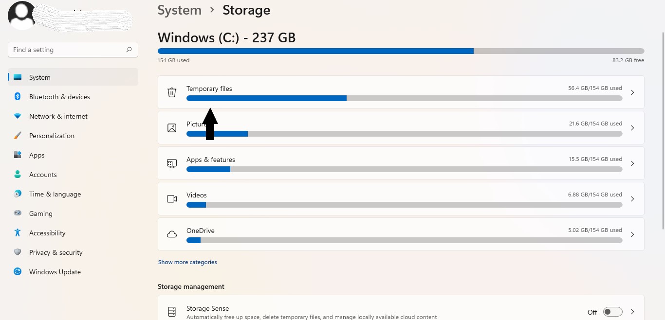Image resolution: width=665 pixels, height=320 pixels.
Task: Open Videos details using the right chevron
Action: (632, 199)
